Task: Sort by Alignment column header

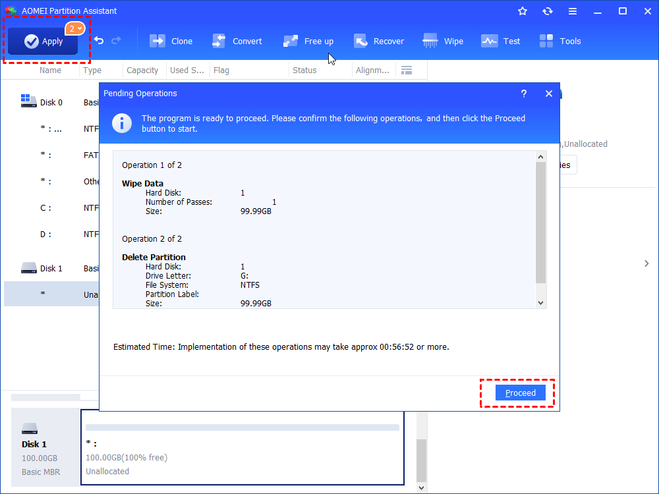Action: click(x=372, y=70)
